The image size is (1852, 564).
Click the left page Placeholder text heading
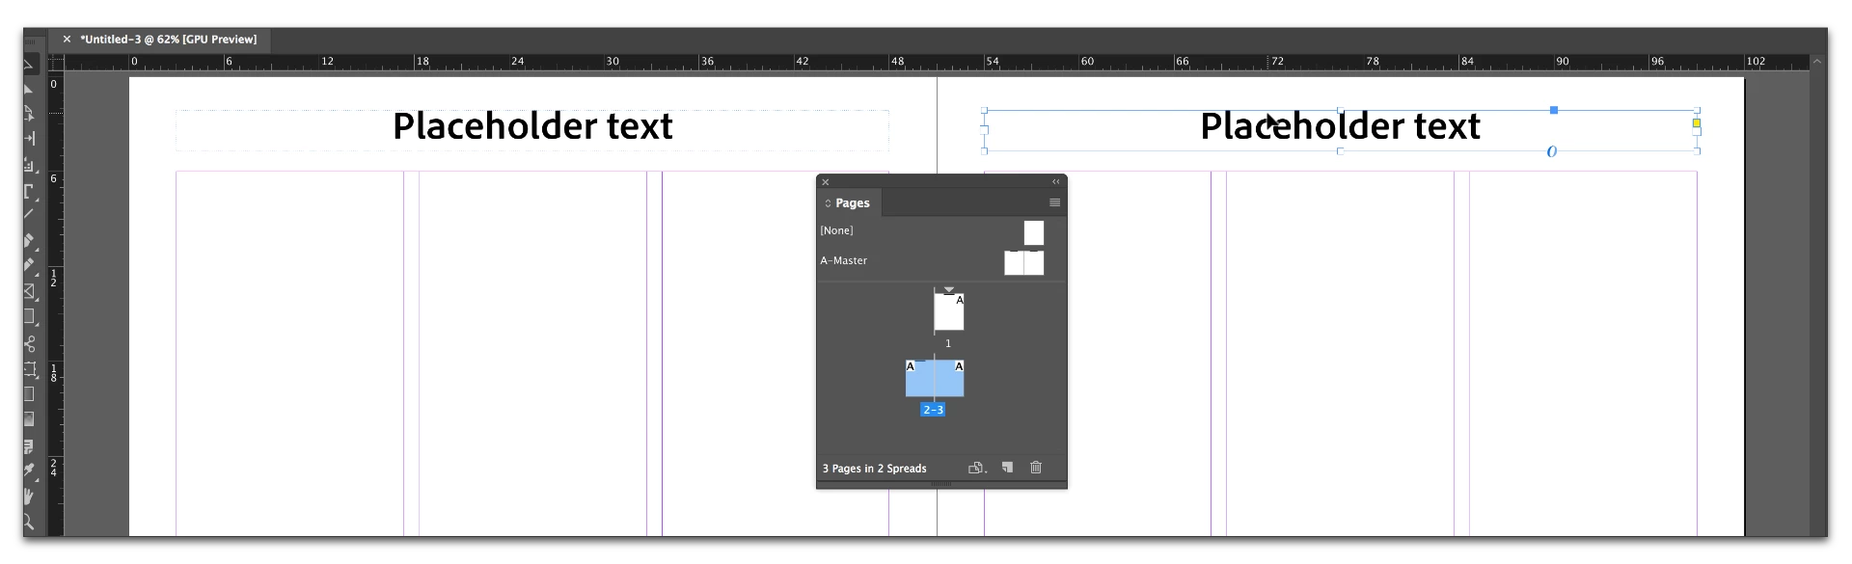click(532, 126)
